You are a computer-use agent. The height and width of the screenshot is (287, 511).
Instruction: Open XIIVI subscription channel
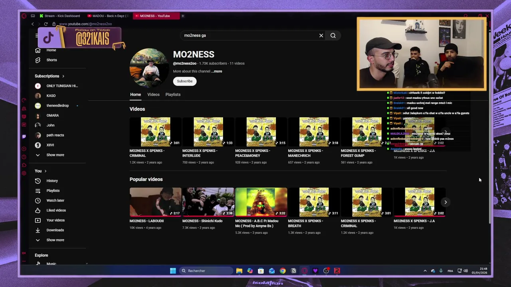click(x=44, y=145)
